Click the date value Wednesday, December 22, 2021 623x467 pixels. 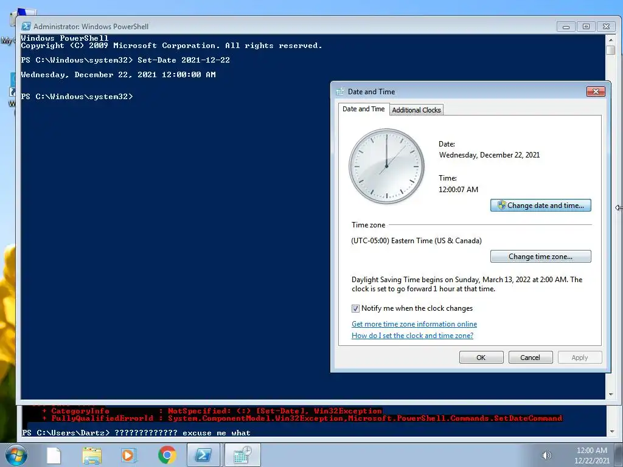(x=489, y=155)
